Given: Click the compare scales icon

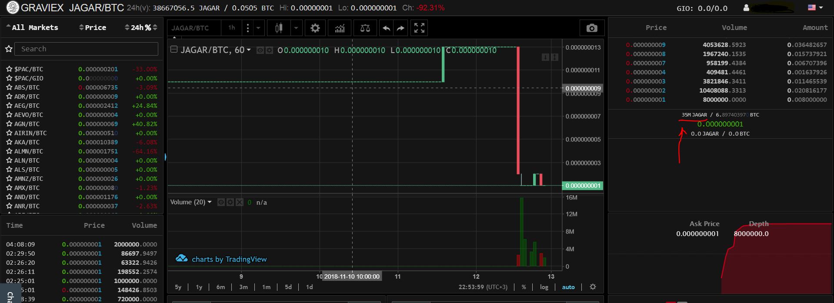Looking at the screenshot, I should (x=365, y=28).
